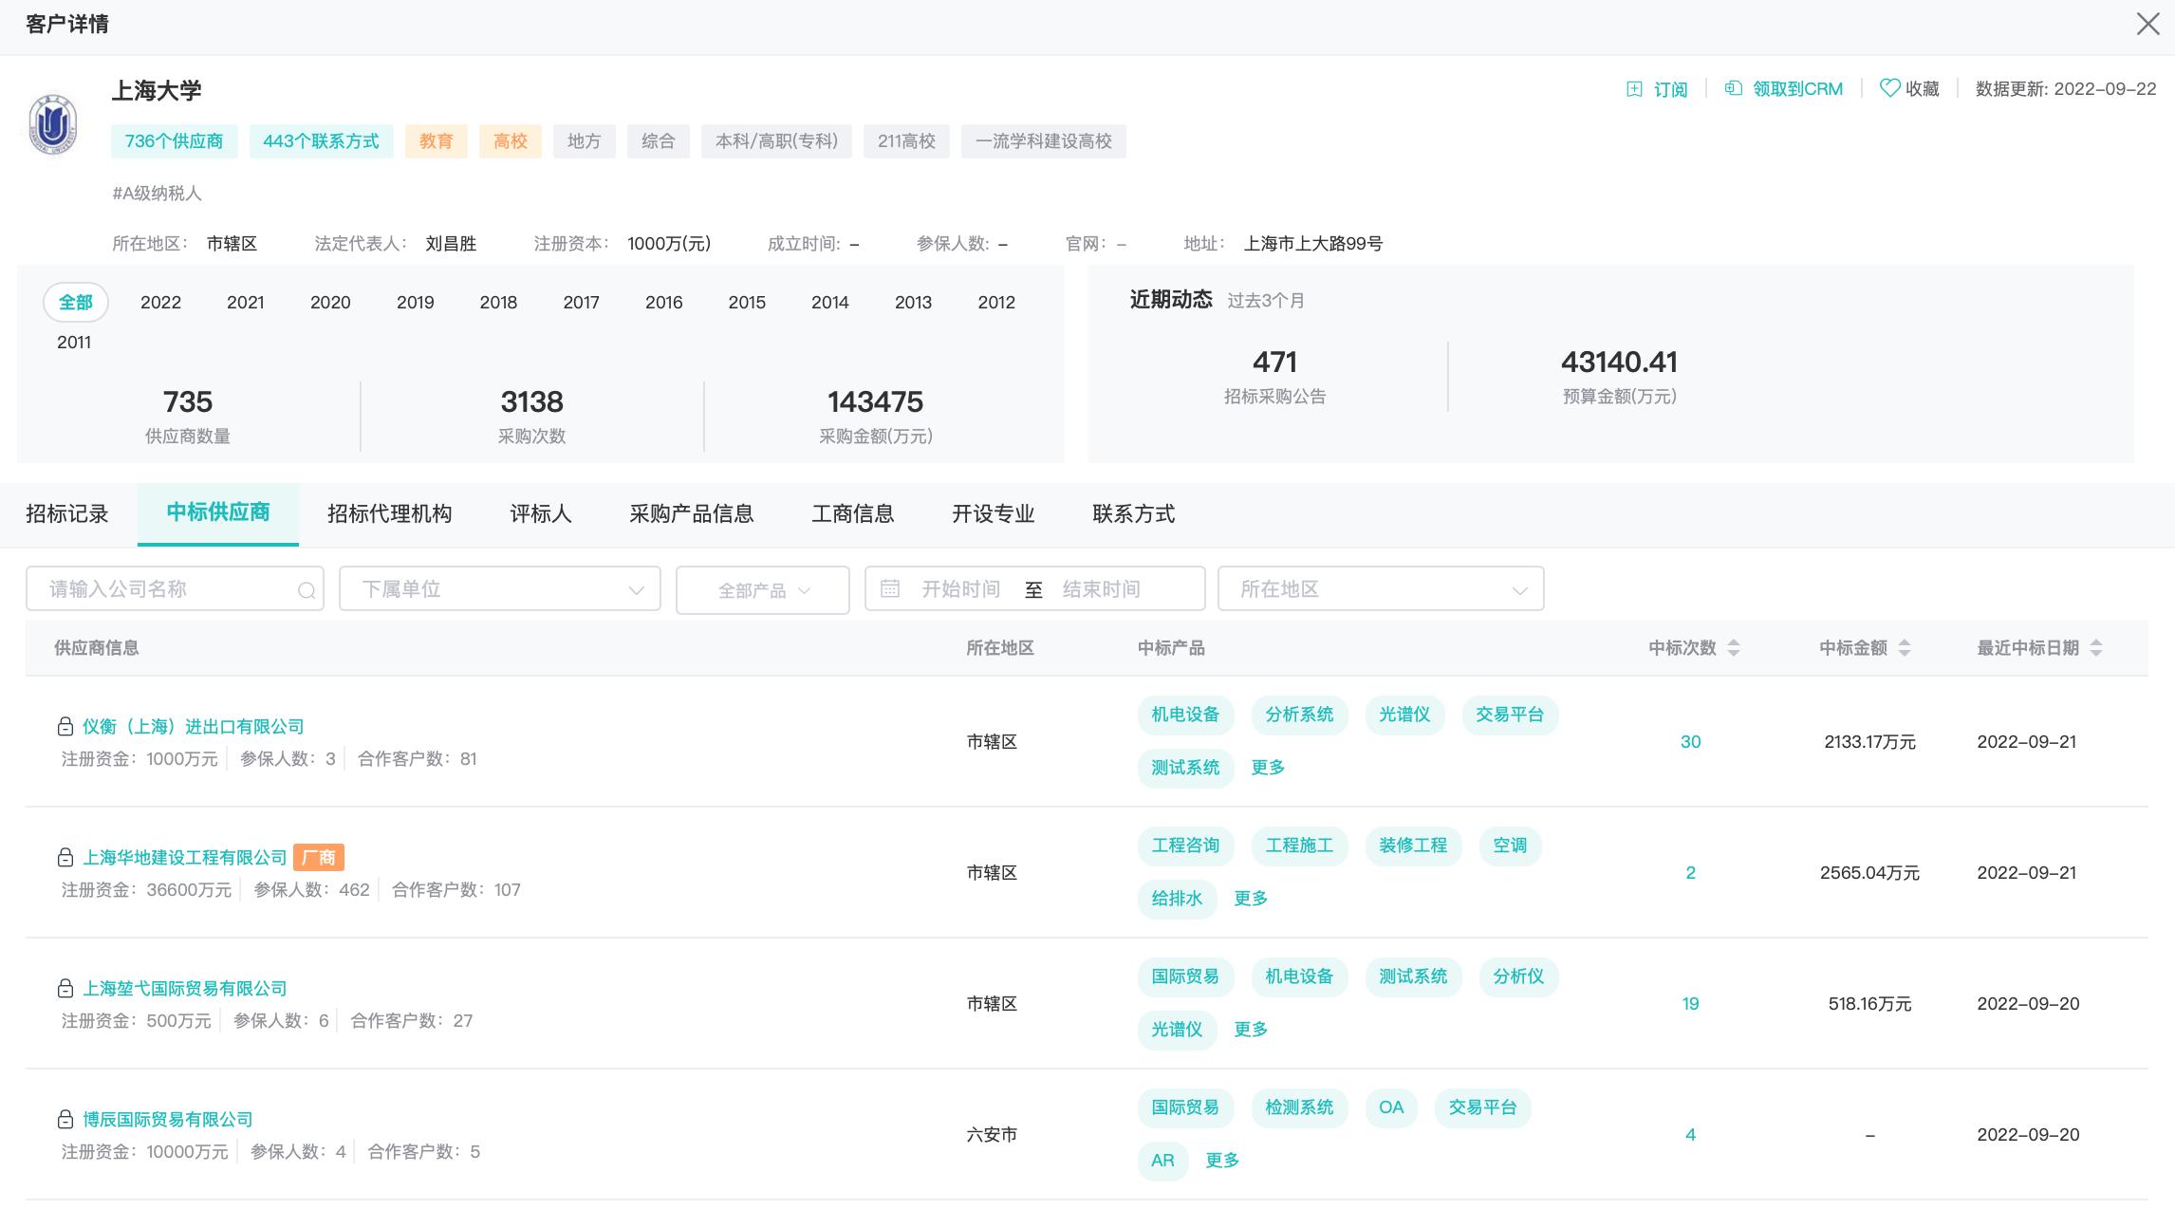Click lock icon beside 仪衡（上海）进出口有限公司

65,727
